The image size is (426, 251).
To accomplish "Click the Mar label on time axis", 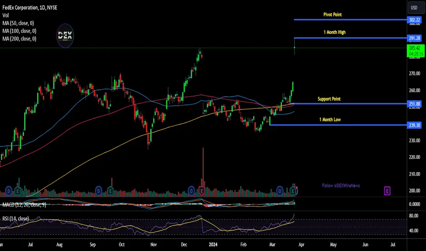I will click(272, 245).
